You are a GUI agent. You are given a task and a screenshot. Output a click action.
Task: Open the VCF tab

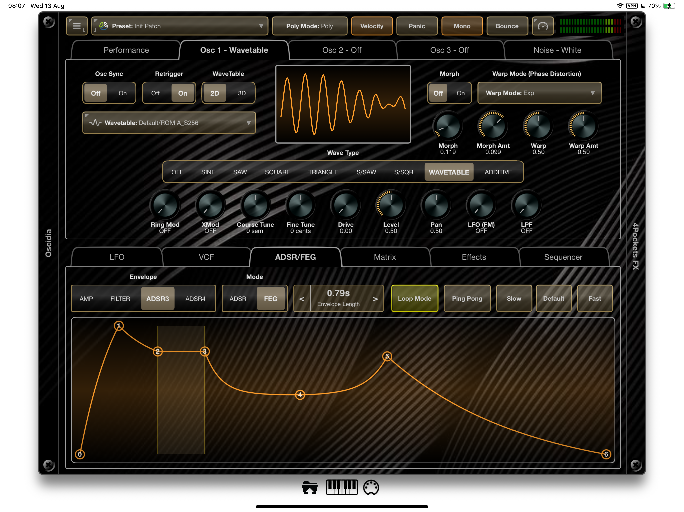(206, 257)
